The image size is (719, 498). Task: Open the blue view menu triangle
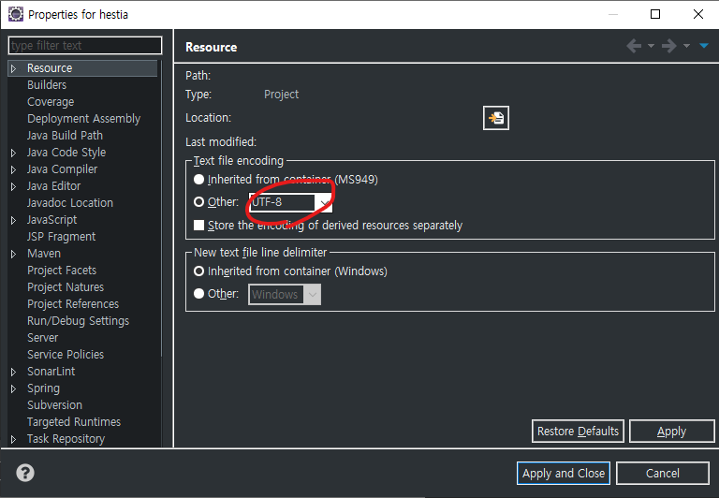click(704, 45)
